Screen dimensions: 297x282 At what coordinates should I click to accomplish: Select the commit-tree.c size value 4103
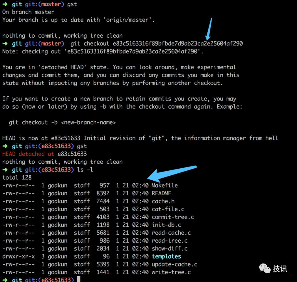103,217
